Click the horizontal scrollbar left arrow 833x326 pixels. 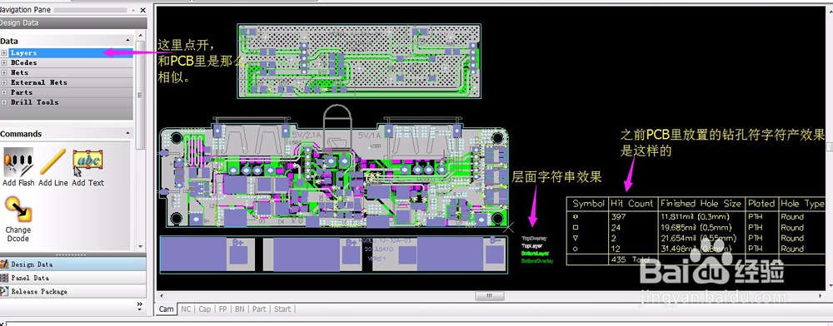click(x=162, y=296)
